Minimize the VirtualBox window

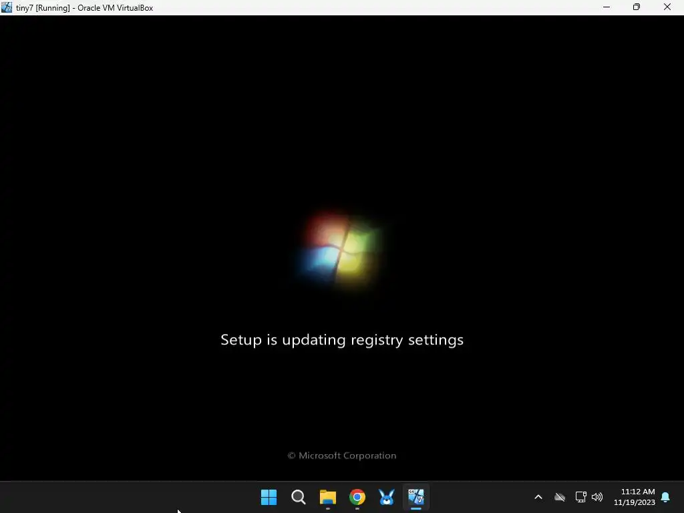(607, 7)
